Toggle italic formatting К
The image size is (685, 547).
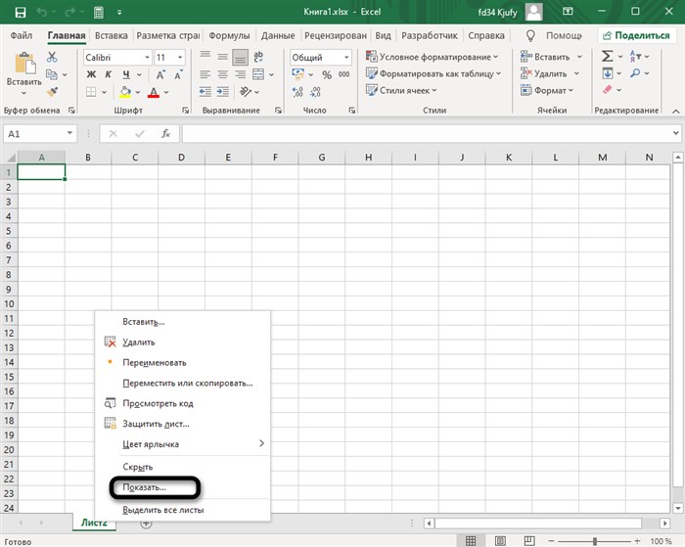click(109, 74)
